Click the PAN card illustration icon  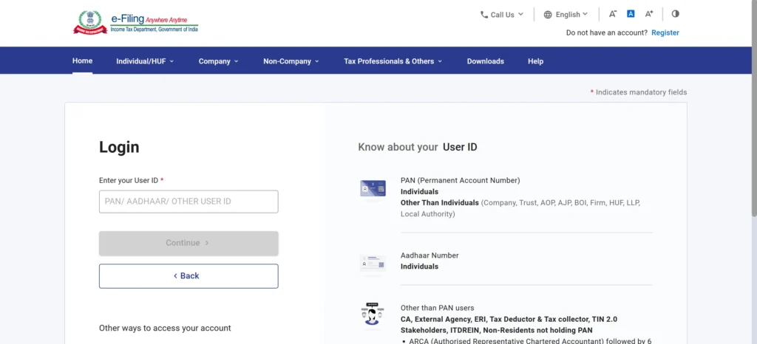click(x=373, y=188)
